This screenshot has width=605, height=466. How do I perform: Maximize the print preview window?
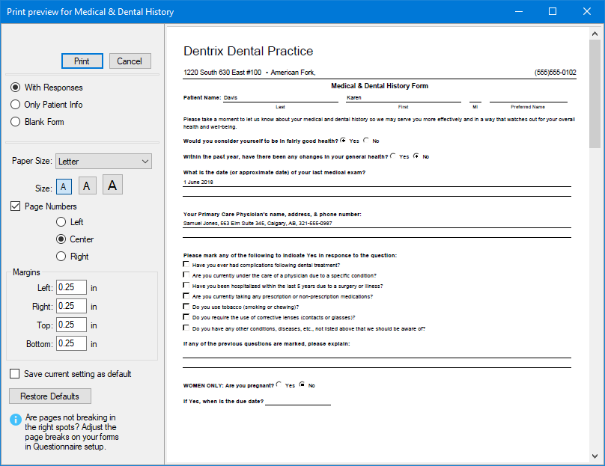[553, 11]
